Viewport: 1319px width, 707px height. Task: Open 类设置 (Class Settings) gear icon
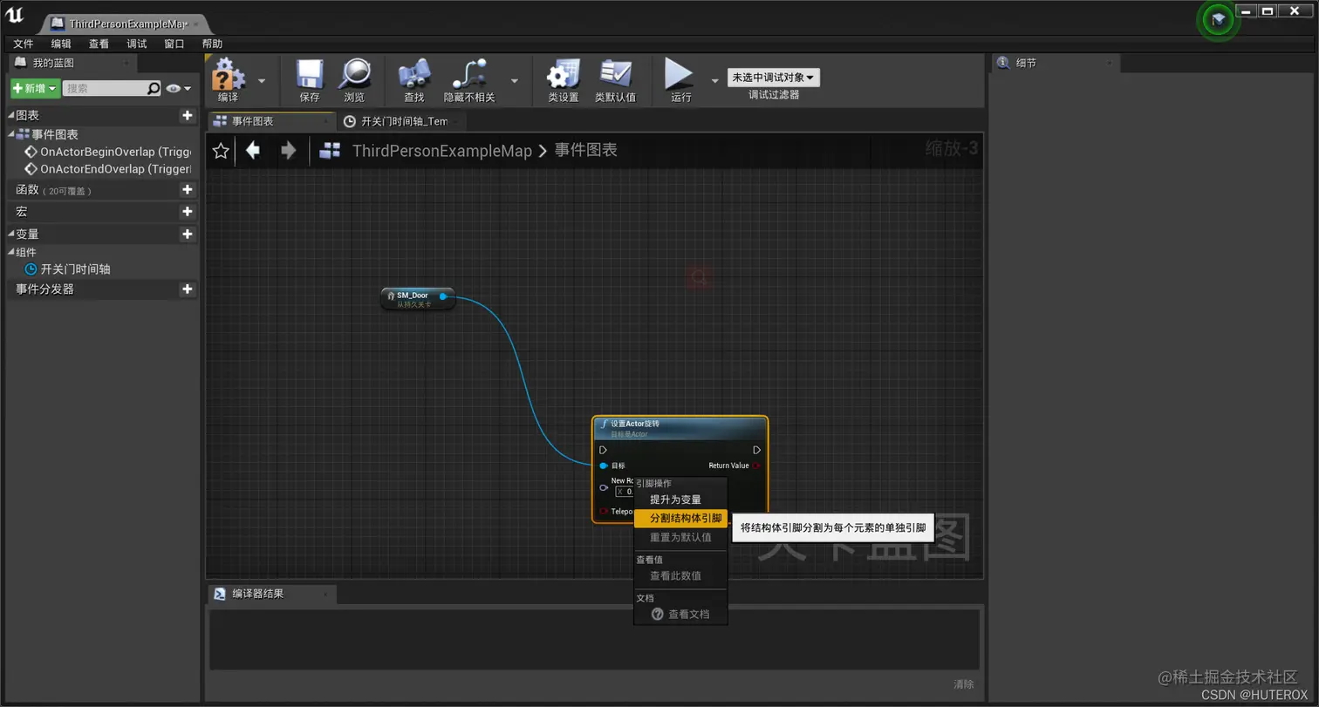(563, 74)
